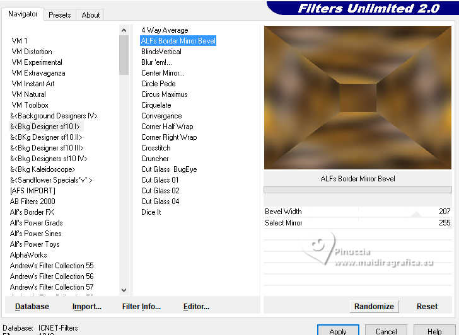Select AlphaWorks category
This screenshot has height=335, width=459.
pos(28,255)
